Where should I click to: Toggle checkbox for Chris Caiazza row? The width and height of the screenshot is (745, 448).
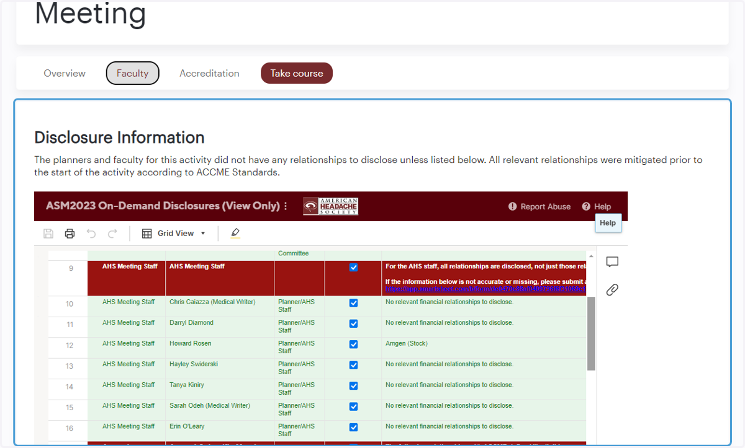coord(353,303)
